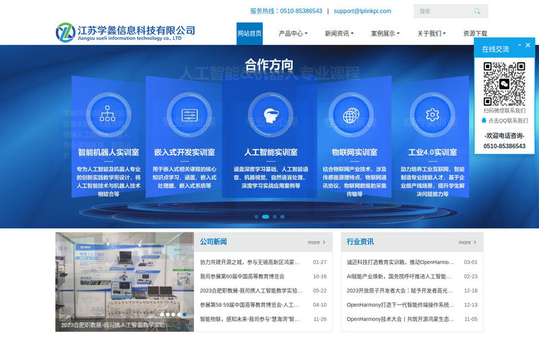Click the exhibition booth news photo
The height and width of the screenshot is (337, 539).
tap(125, 282)
